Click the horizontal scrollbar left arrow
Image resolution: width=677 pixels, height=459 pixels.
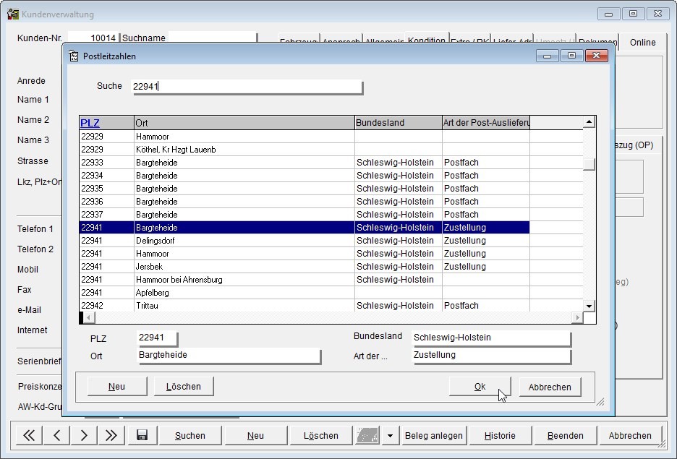click(x=88, y=317)
